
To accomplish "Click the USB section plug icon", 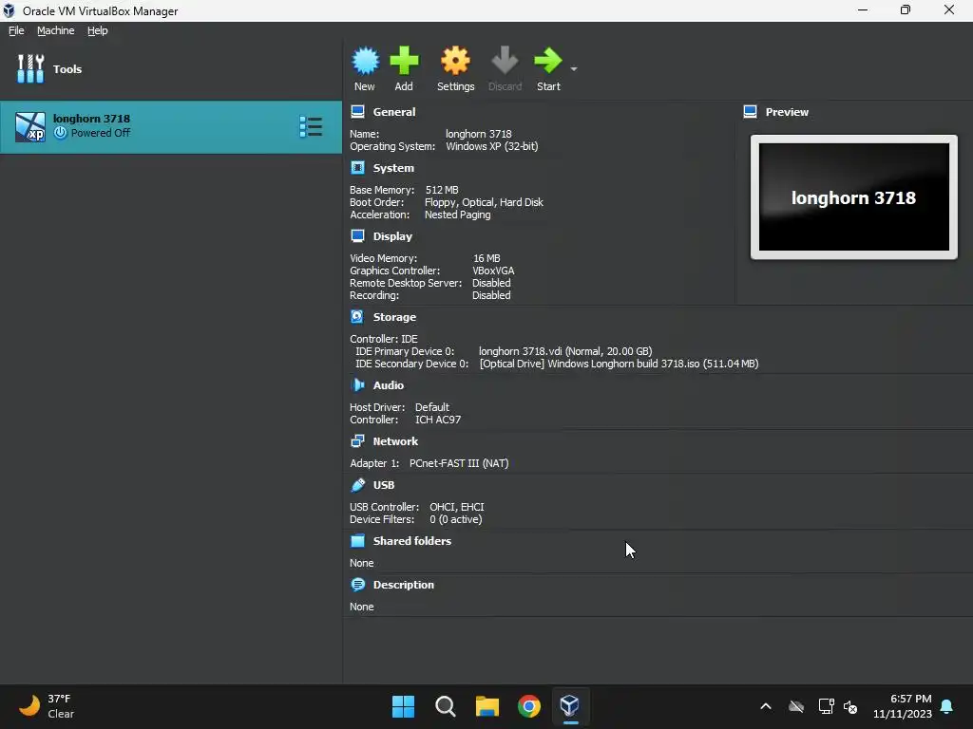I will 357,485.
